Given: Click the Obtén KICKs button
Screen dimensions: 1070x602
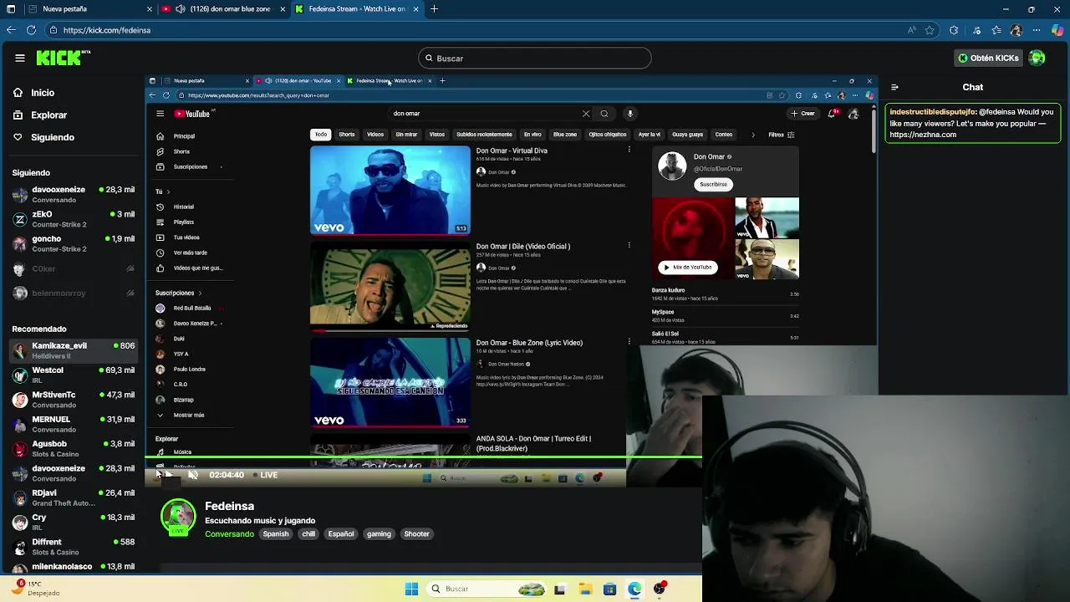Looking at the screenshot, I should (988, 58).
